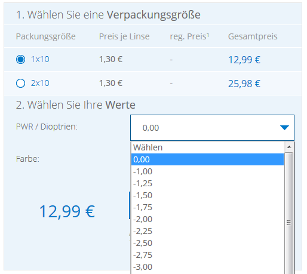The height and width of the screenshot is (274, 307).
Task: Pick -1,25 from the diopter list
Action: pos(207,183)
